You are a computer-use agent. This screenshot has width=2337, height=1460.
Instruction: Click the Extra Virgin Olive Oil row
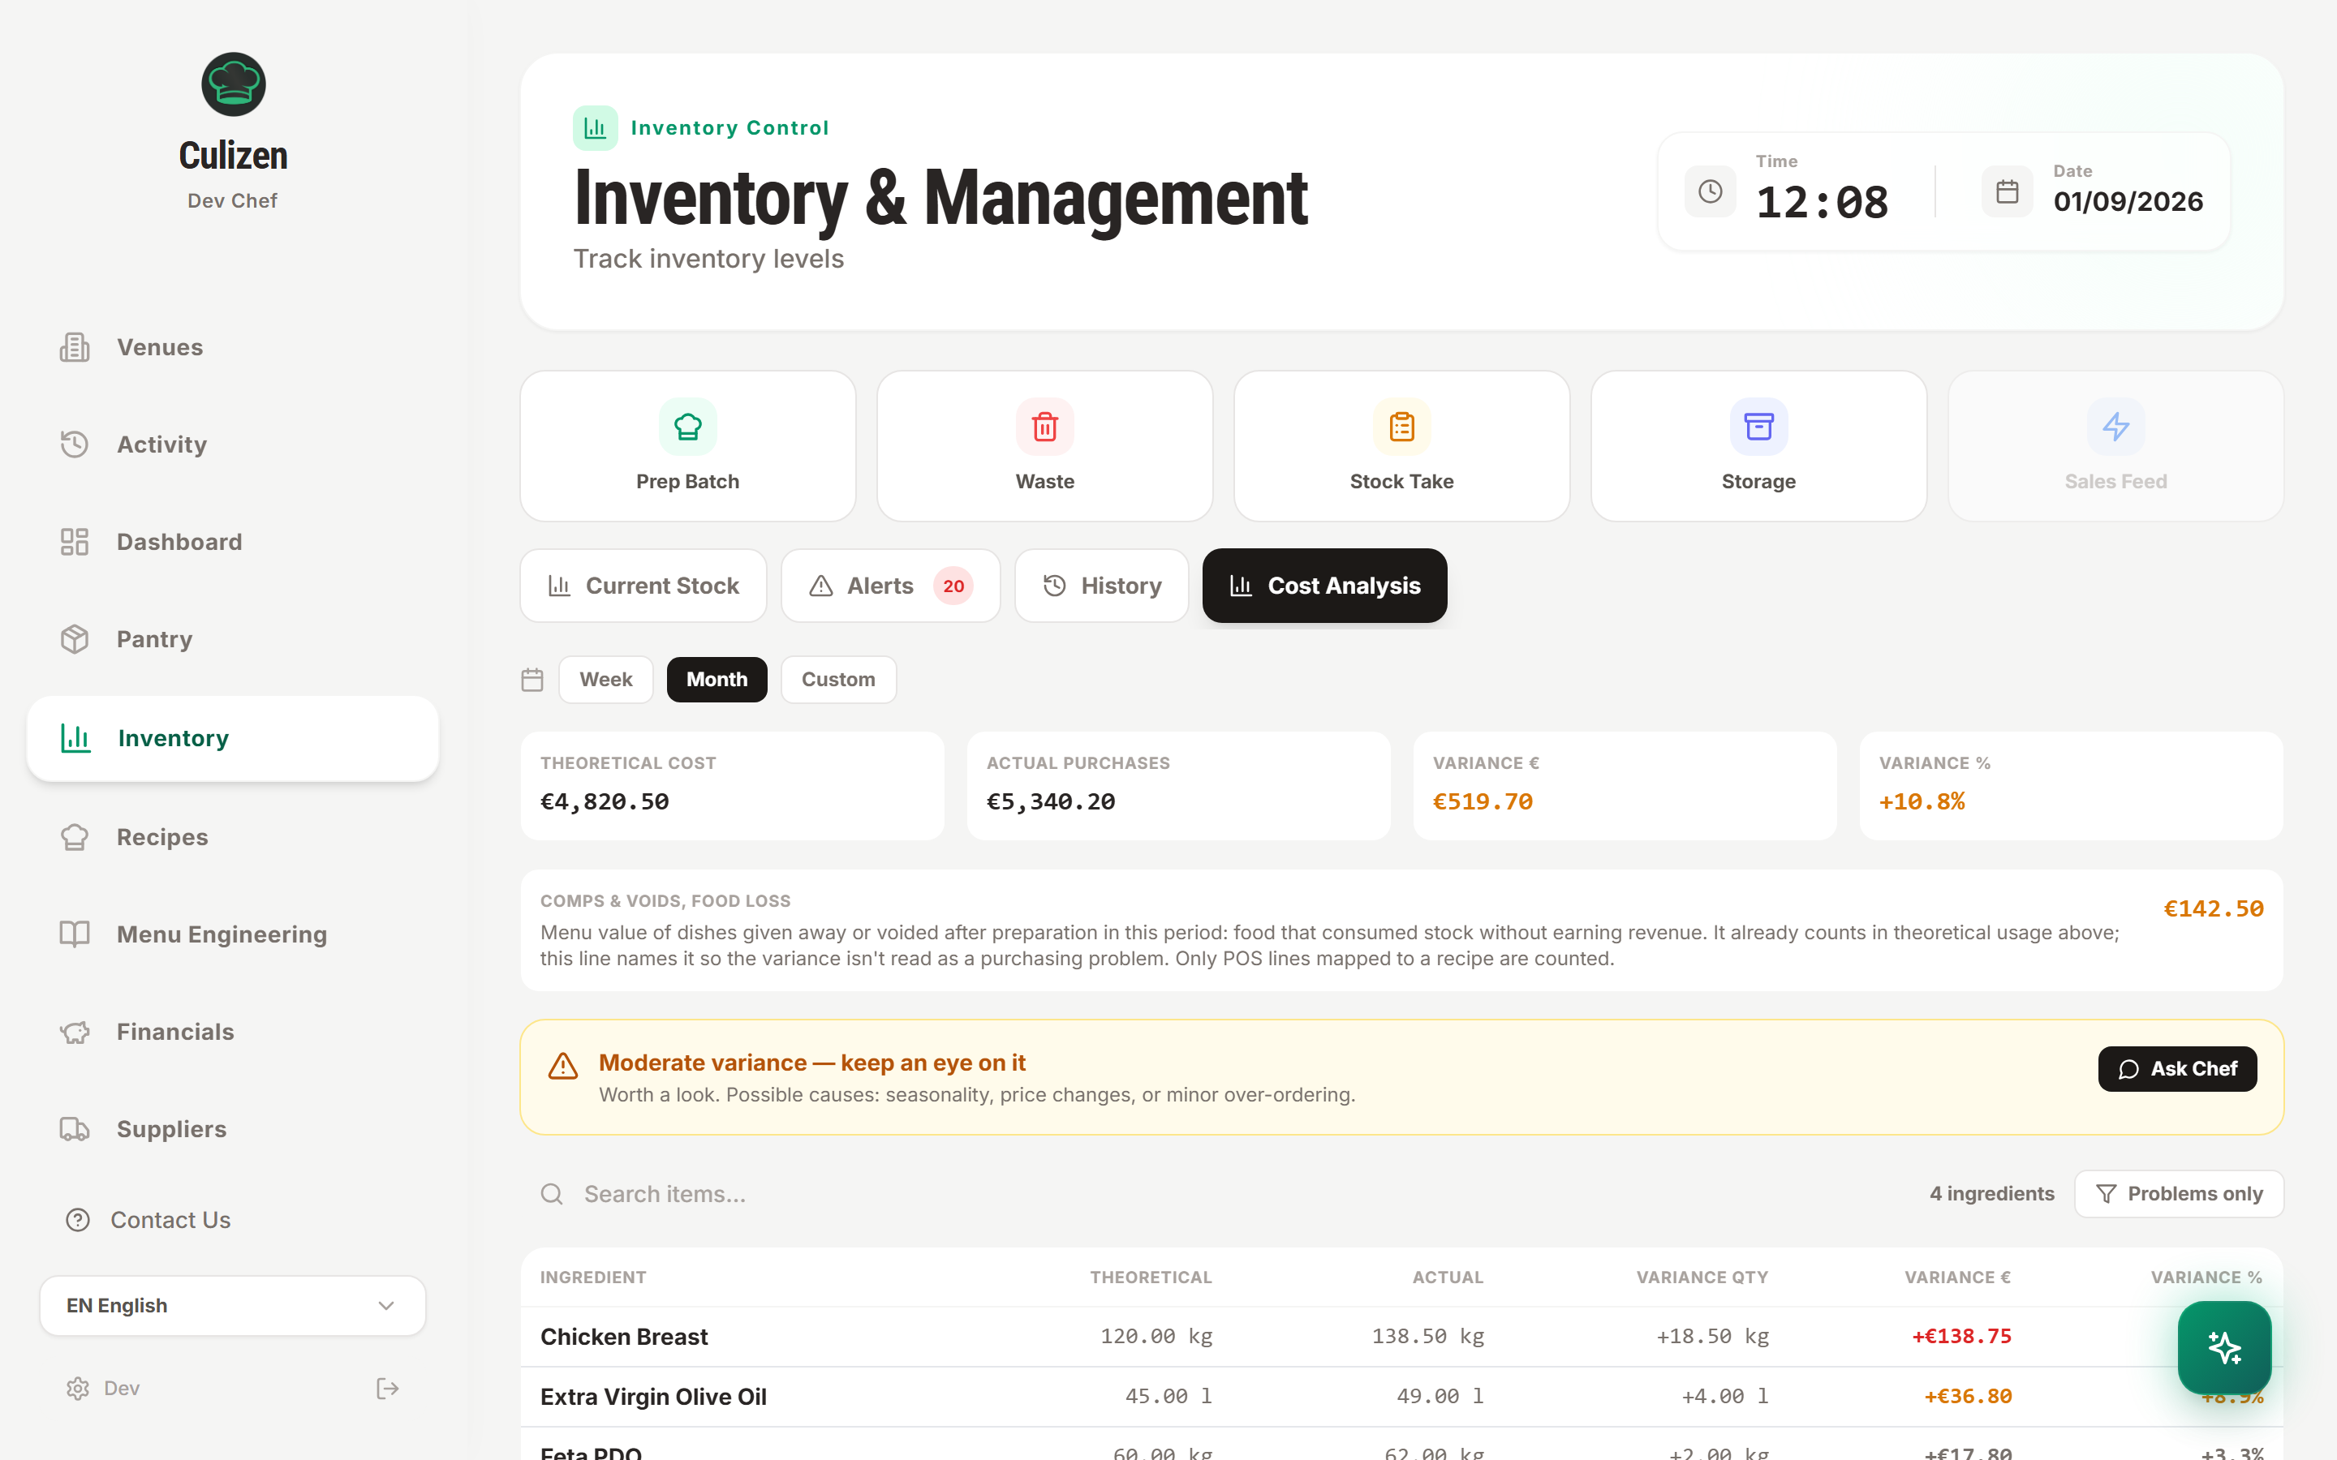click(1401, 1396)
